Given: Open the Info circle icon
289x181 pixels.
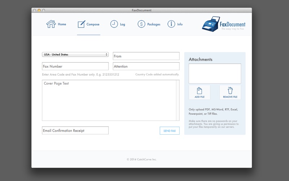Looking at the screenshot, I should click(x=171, y=24).
